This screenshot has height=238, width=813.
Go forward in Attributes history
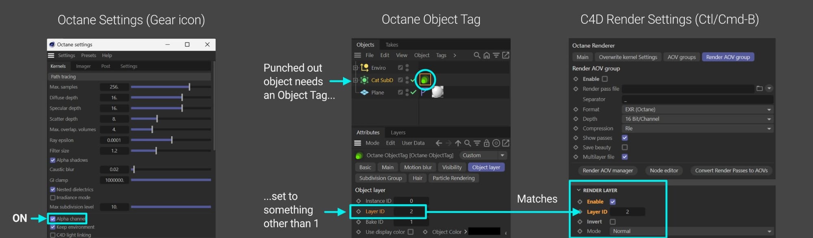coord(448,143)
